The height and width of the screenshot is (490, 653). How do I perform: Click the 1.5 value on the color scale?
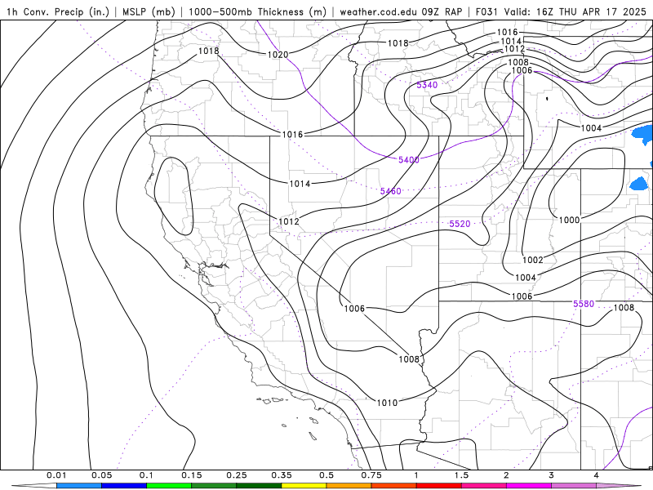[461, 475]
